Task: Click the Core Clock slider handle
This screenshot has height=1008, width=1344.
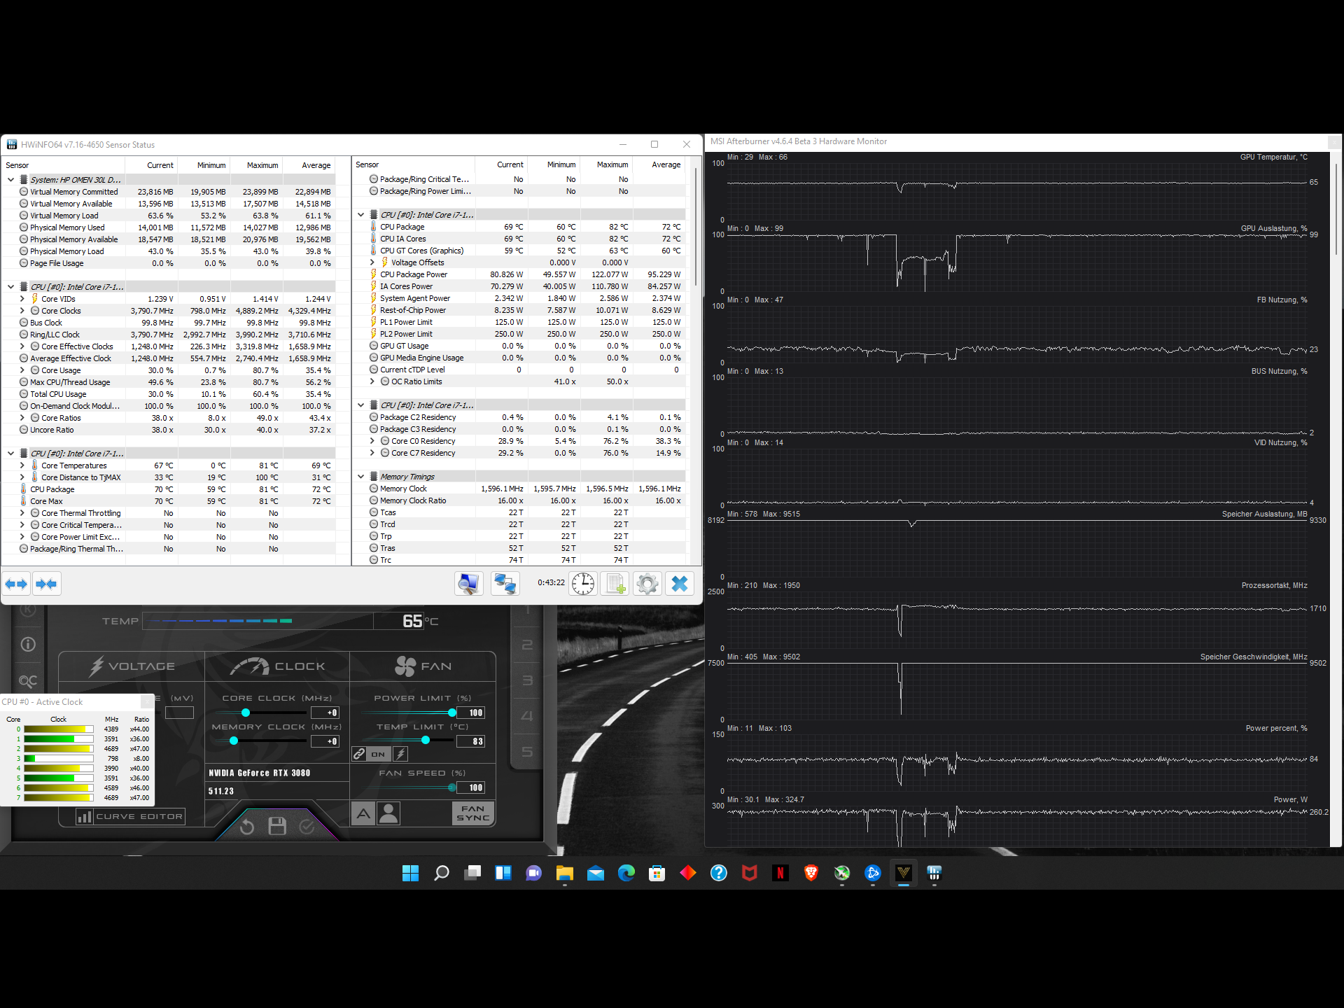Action: [246, 713]
